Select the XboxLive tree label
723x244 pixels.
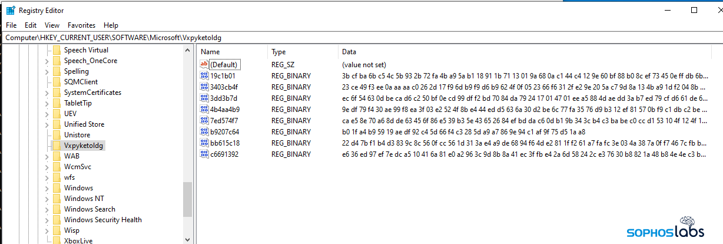(x=78, y=240)
